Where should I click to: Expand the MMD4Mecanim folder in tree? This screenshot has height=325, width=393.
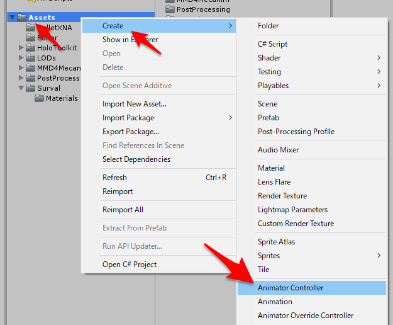pyautogui.click(x=21, y=68)
